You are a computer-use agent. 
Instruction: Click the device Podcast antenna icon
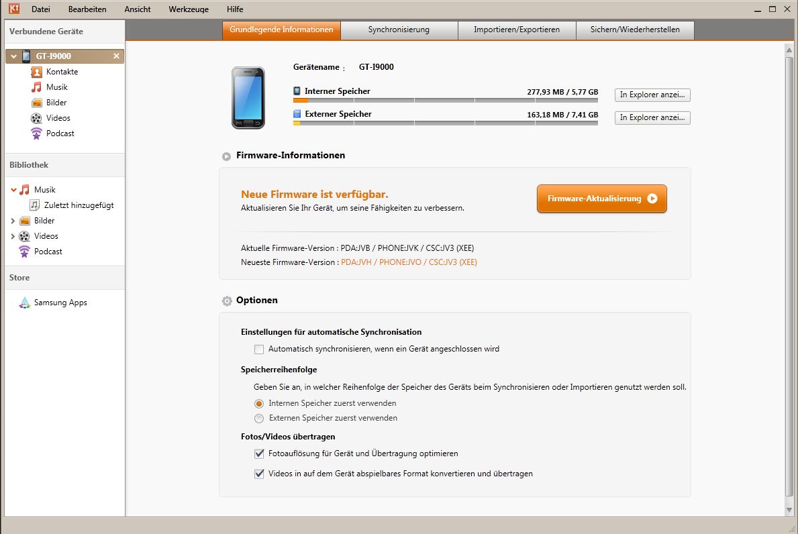tap(36, 133)
